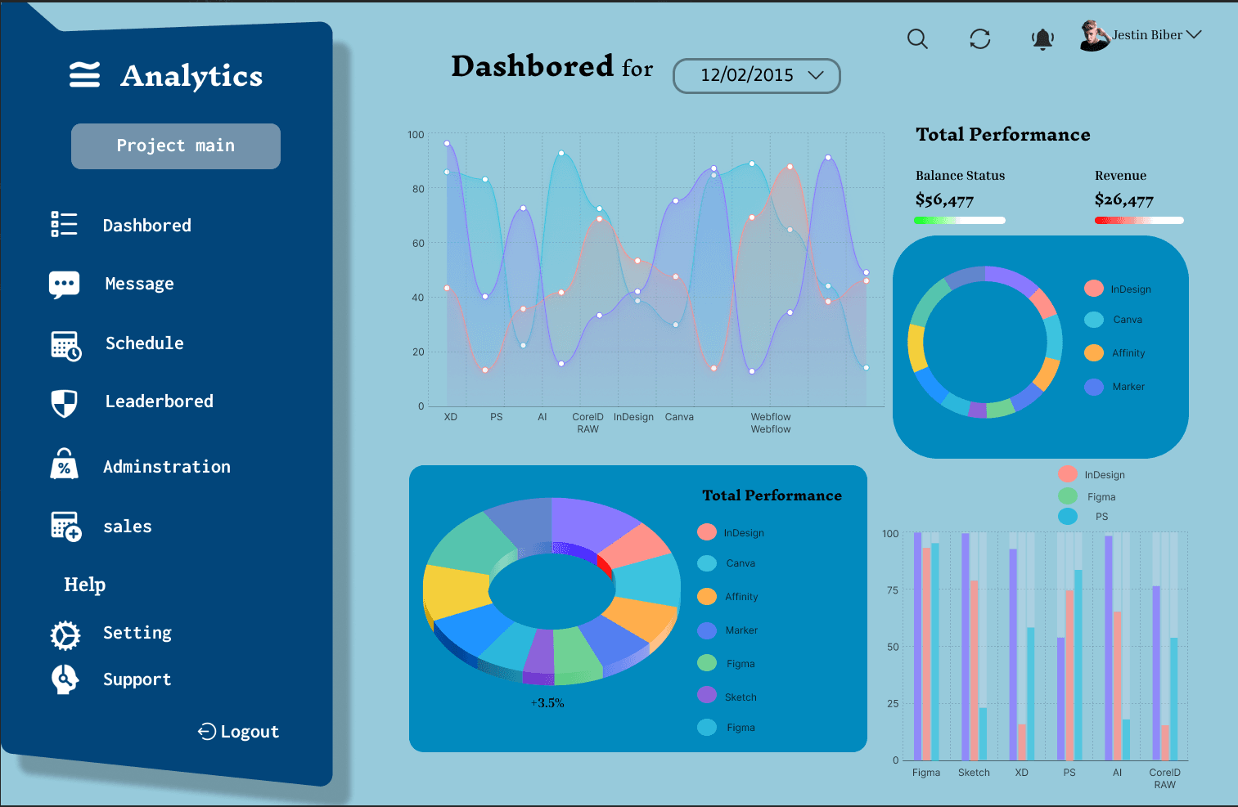Click the hamburger menu icon beside Analytics
This screenshot has height=807, width=1238.
coord(84,74)
